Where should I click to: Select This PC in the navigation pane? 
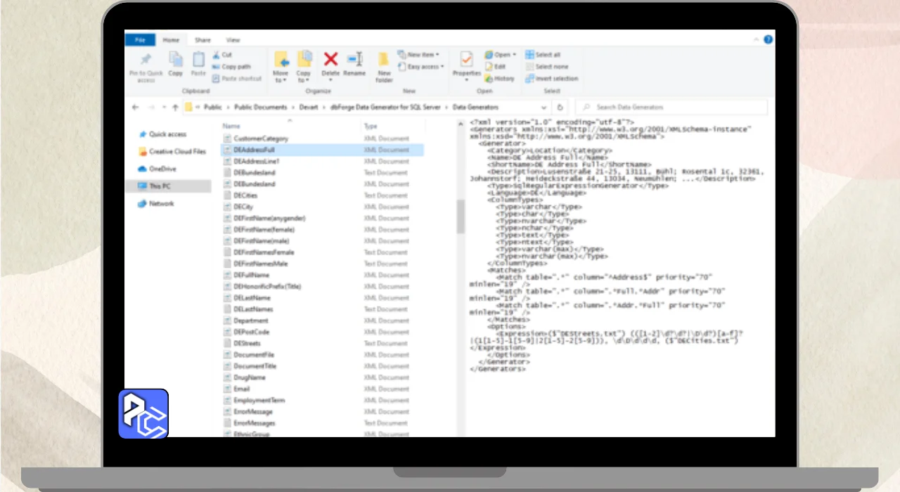167,186
